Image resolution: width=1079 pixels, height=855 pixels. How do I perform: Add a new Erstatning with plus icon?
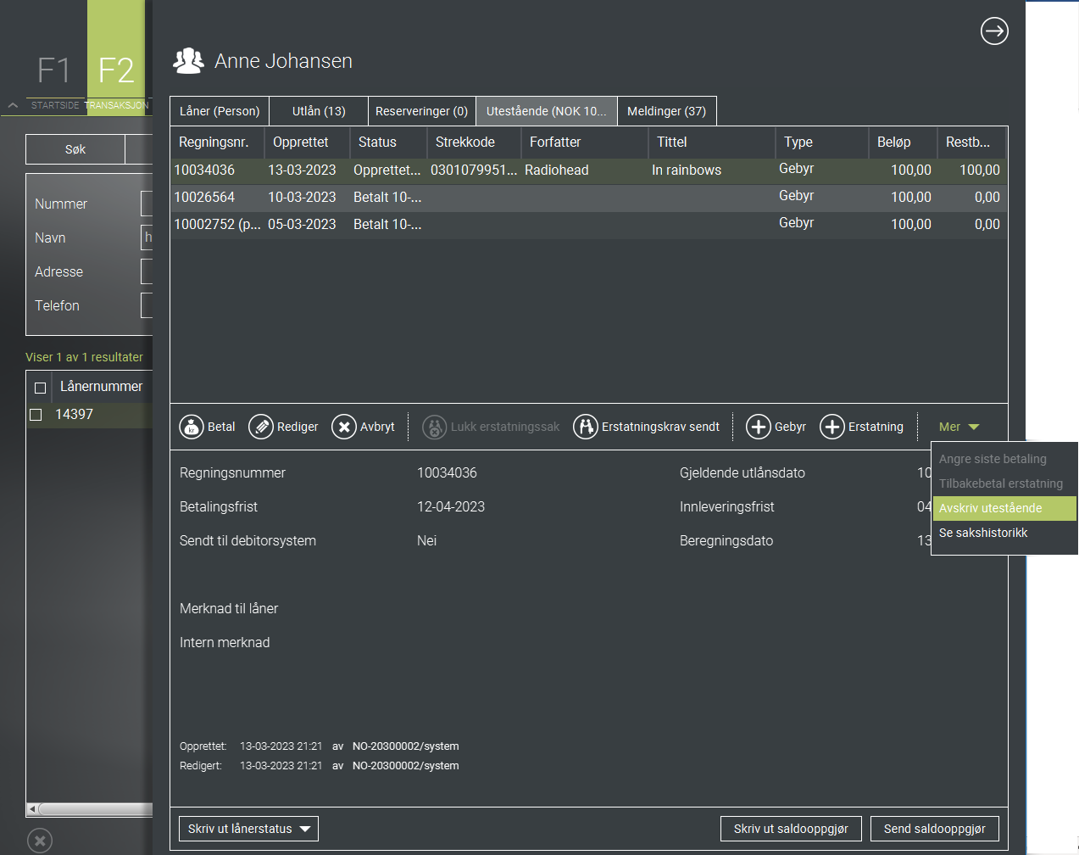(832, 427)
